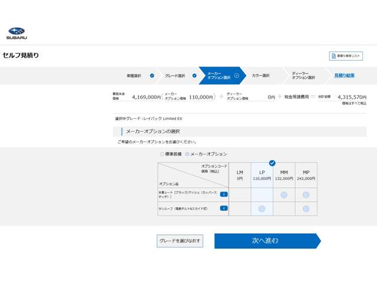The image size is (377, 282).
Task: Select MP option circle for サンルーフ
Action: tap(306, 209)
